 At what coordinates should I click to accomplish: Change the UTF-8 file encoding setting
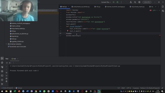coord(129,88)
